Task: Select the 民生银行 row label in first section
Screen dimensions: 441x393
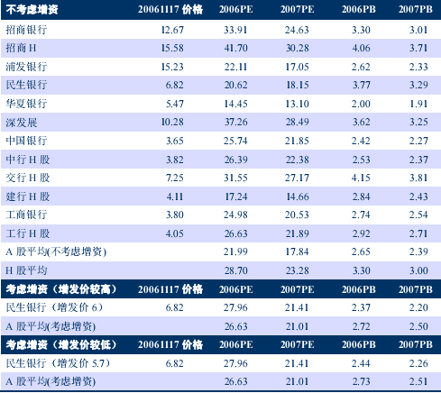Action: [x=26, y=85]
